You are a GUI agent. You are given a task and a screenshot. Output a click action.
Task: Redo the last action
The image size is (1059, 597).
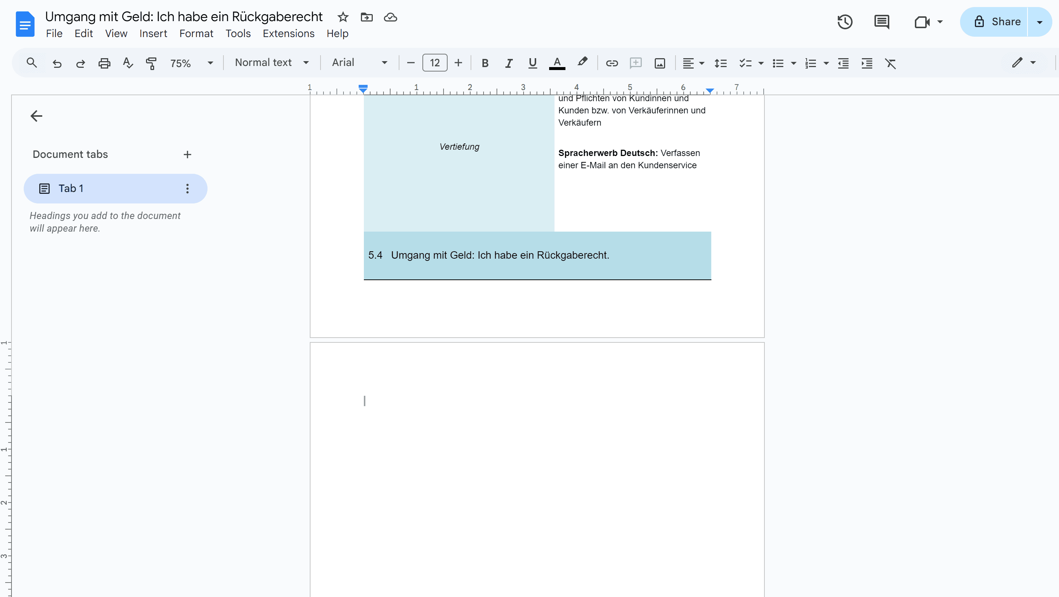80,63
